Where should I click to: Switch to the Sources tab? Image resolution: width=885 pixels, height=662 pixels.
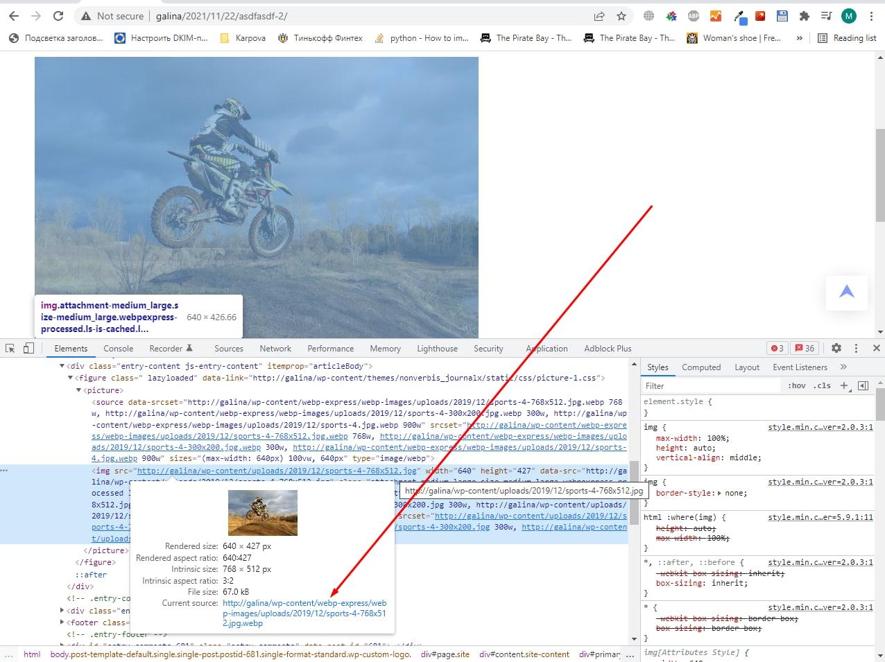(229, 348)
